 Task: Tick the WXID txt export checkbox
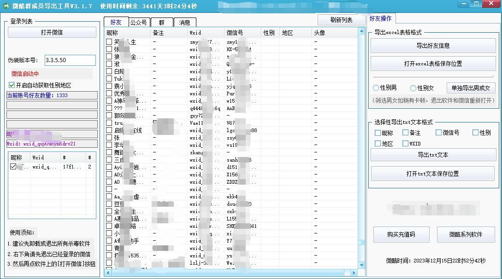click(406, 144)
